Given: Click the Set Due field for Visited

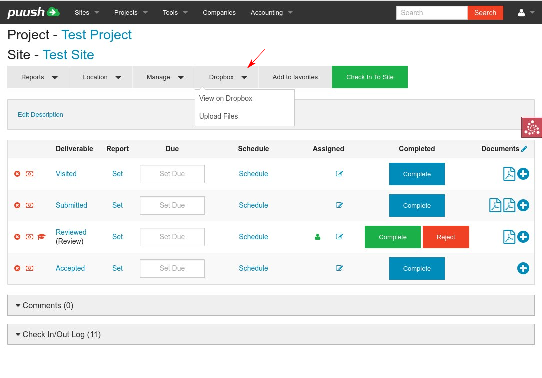Looking at the screenshot, I should pyautogui.click(x=172, y=174).
